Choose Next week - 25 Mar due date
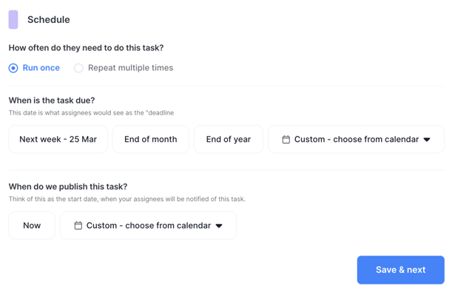 coord(58,140)
